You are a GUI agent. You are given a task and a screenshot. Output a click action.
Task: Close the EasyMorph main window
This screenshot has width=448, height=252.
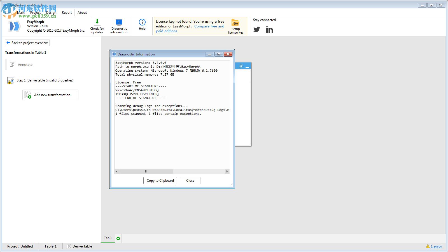pos(441,5)
